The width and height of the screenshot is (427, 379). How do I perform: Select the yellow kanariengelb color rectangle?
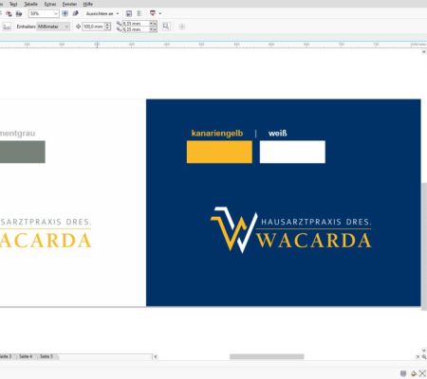[x=219, y=152]
